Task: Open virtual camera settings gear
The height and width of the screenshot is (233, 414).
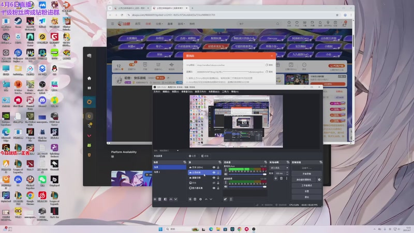Action: tap(319, 180)
